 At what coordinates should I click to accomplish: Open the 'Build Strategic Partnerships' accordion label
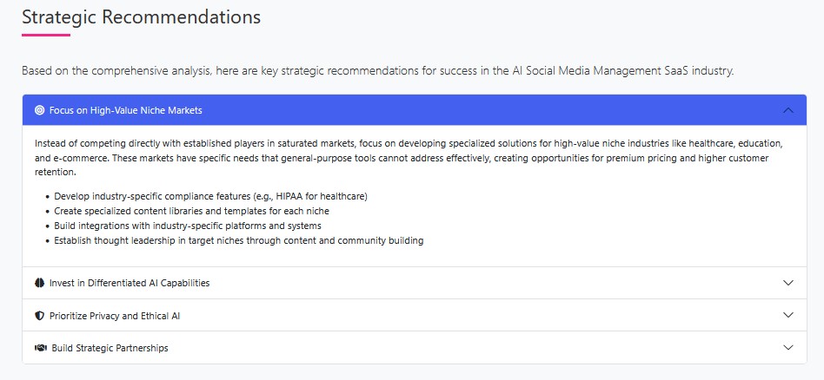[110, 348]
